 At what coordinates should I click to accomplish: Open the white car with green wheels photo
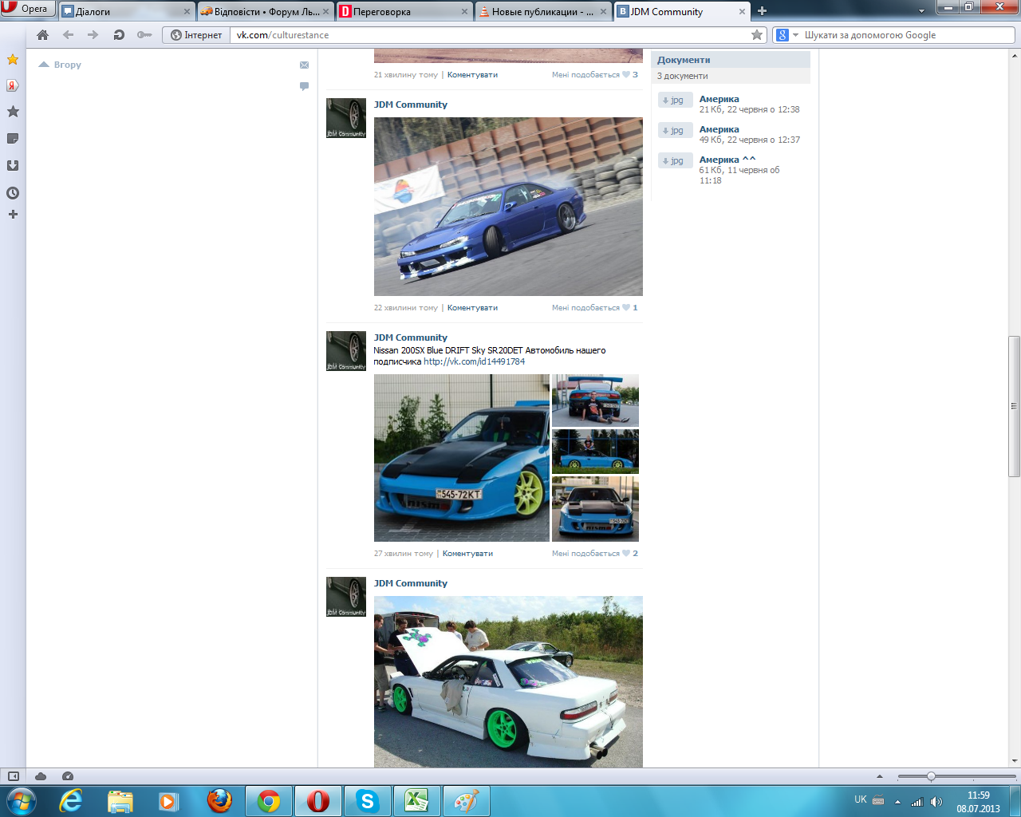508,682
